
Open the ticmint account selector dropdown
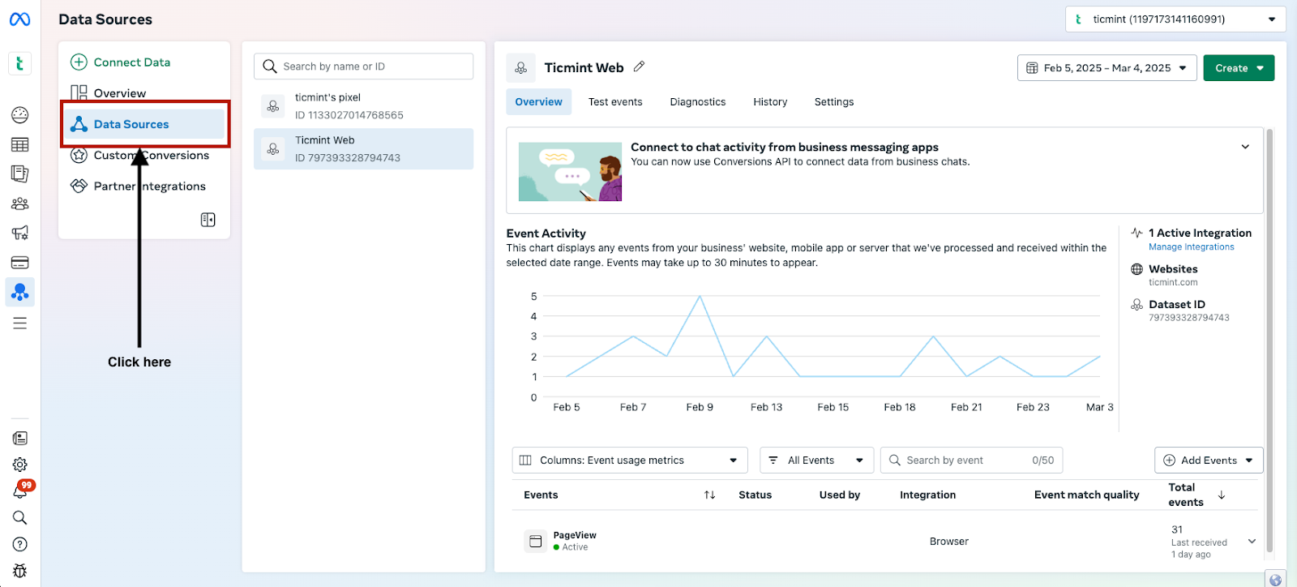coord(1175,19)
